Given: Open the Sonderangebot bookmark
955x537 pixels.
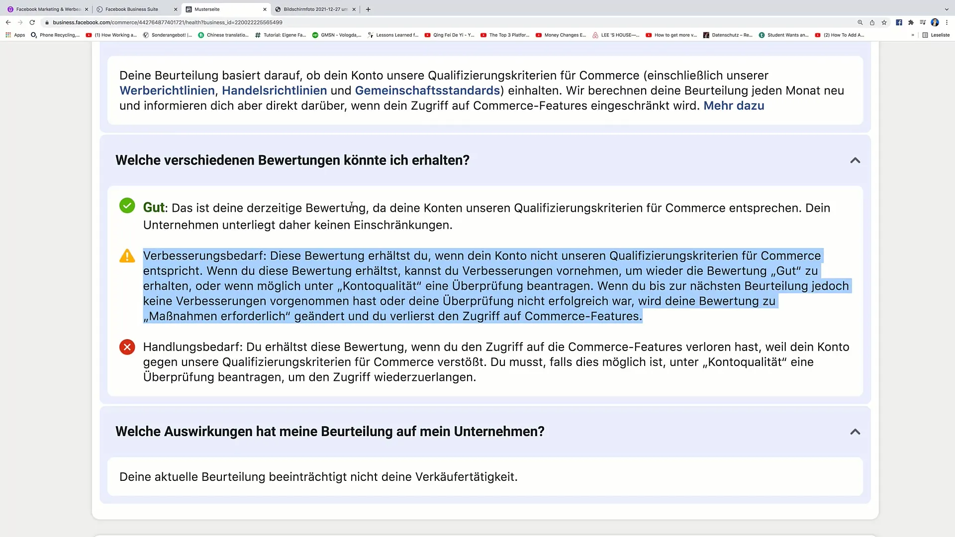Looking at the screenshot, I should pos(168,35).
